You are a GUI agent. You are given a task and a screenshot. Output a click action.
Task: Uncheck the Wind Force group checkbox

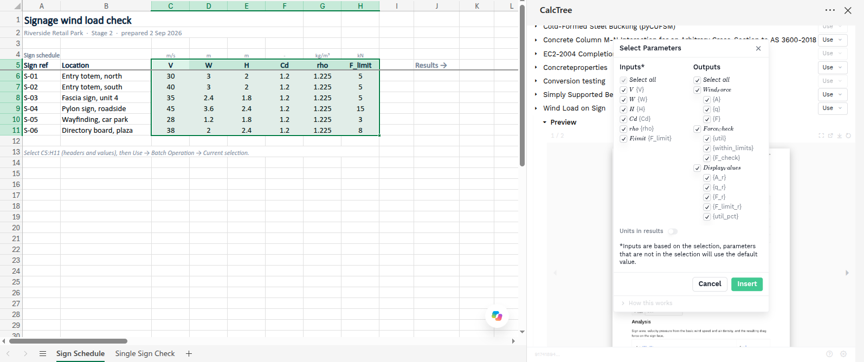(x=697, y=90)
